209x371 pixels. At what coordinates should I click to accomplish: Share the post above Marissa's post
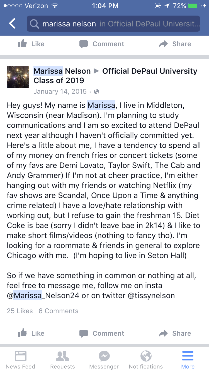(x=175, y=44)
